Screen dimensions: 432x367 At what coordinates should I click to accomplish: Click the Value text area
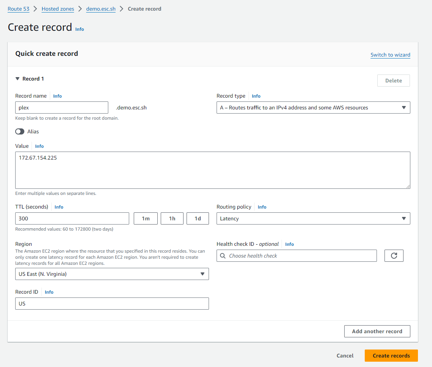pos(212,170)
